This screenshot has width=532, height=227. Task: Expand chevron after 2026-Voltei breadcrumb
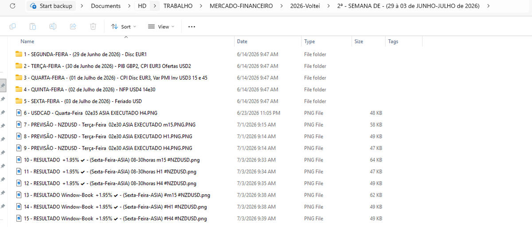click(328, 6)
